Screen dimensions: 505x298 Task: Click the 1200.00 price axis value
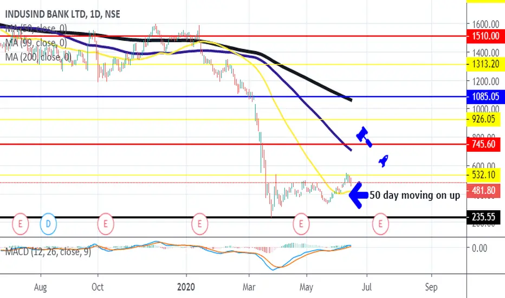point(485,81)
